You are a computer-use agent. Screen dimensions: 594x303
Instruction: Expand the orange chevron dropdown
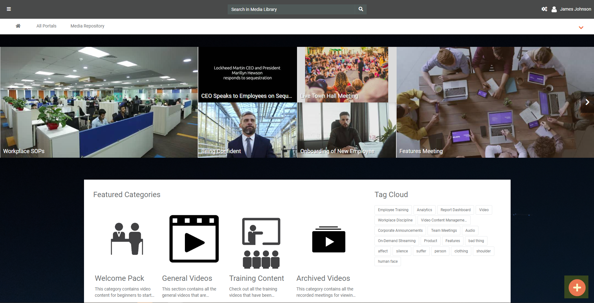coord(581,27)
